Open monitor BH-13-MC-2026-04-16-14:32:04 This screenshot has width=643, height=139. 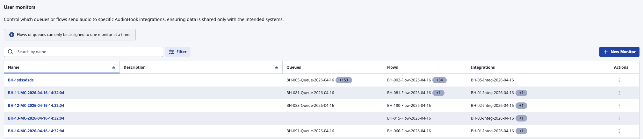[36, 118]
